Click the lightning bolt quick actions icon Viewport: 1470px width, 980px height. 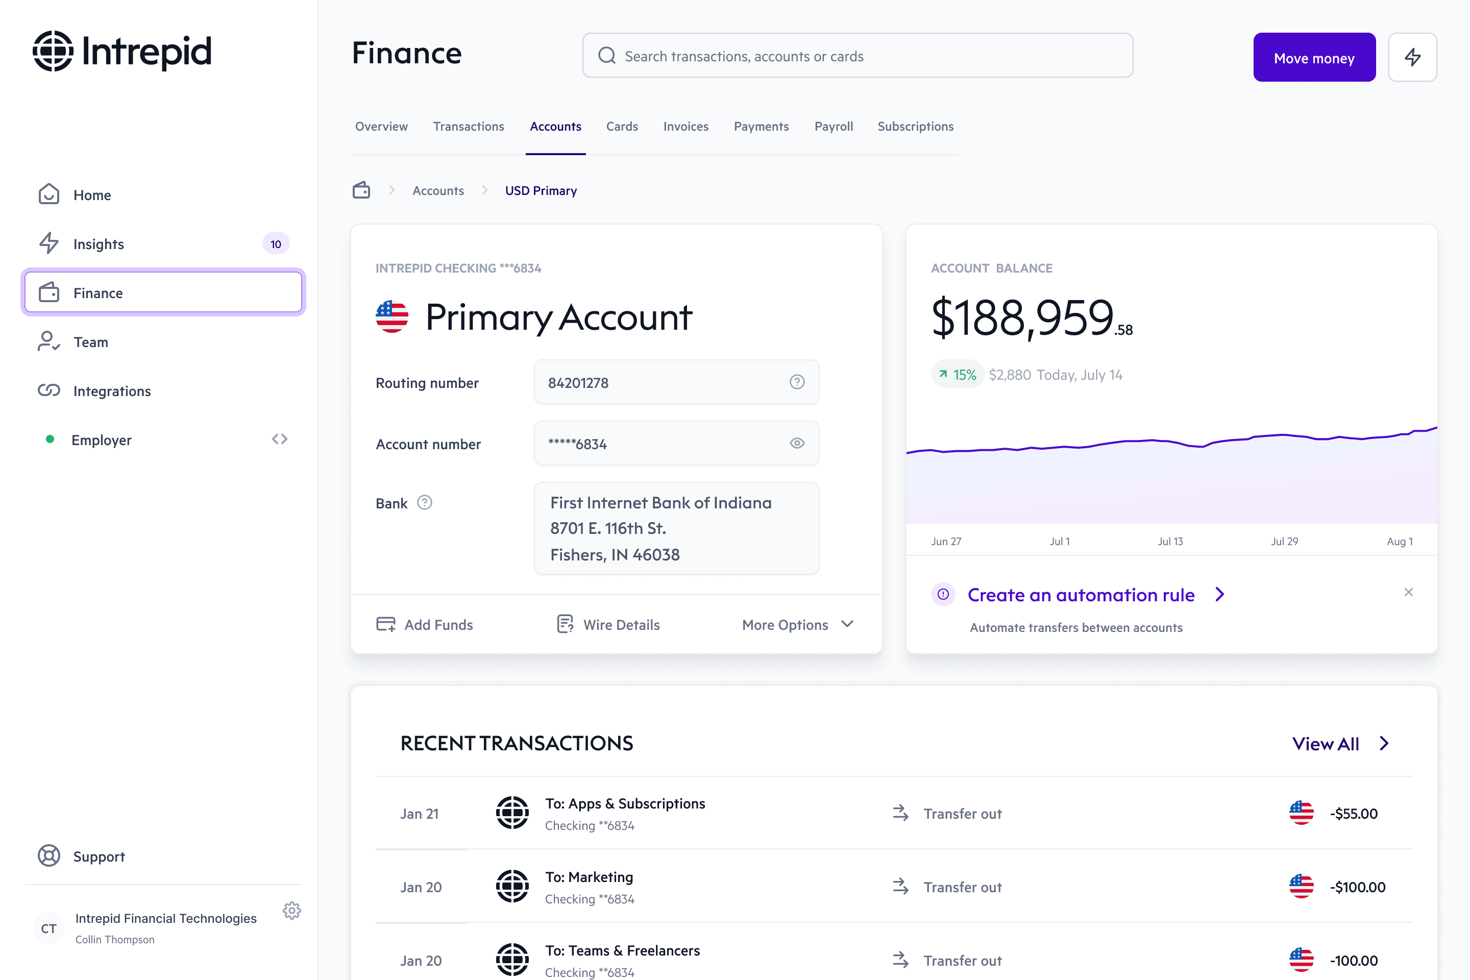[x=1412, y=57]
